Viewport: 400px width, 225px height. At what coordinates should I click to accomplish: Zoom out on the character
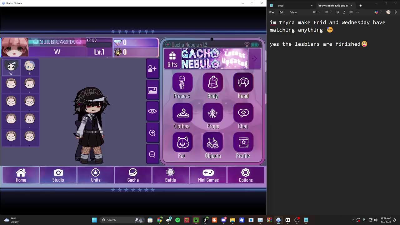pos(152,154)
